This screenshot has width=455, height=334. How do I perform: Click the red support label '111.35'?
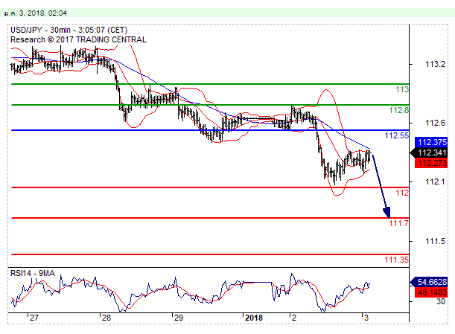tap(397, 260)
